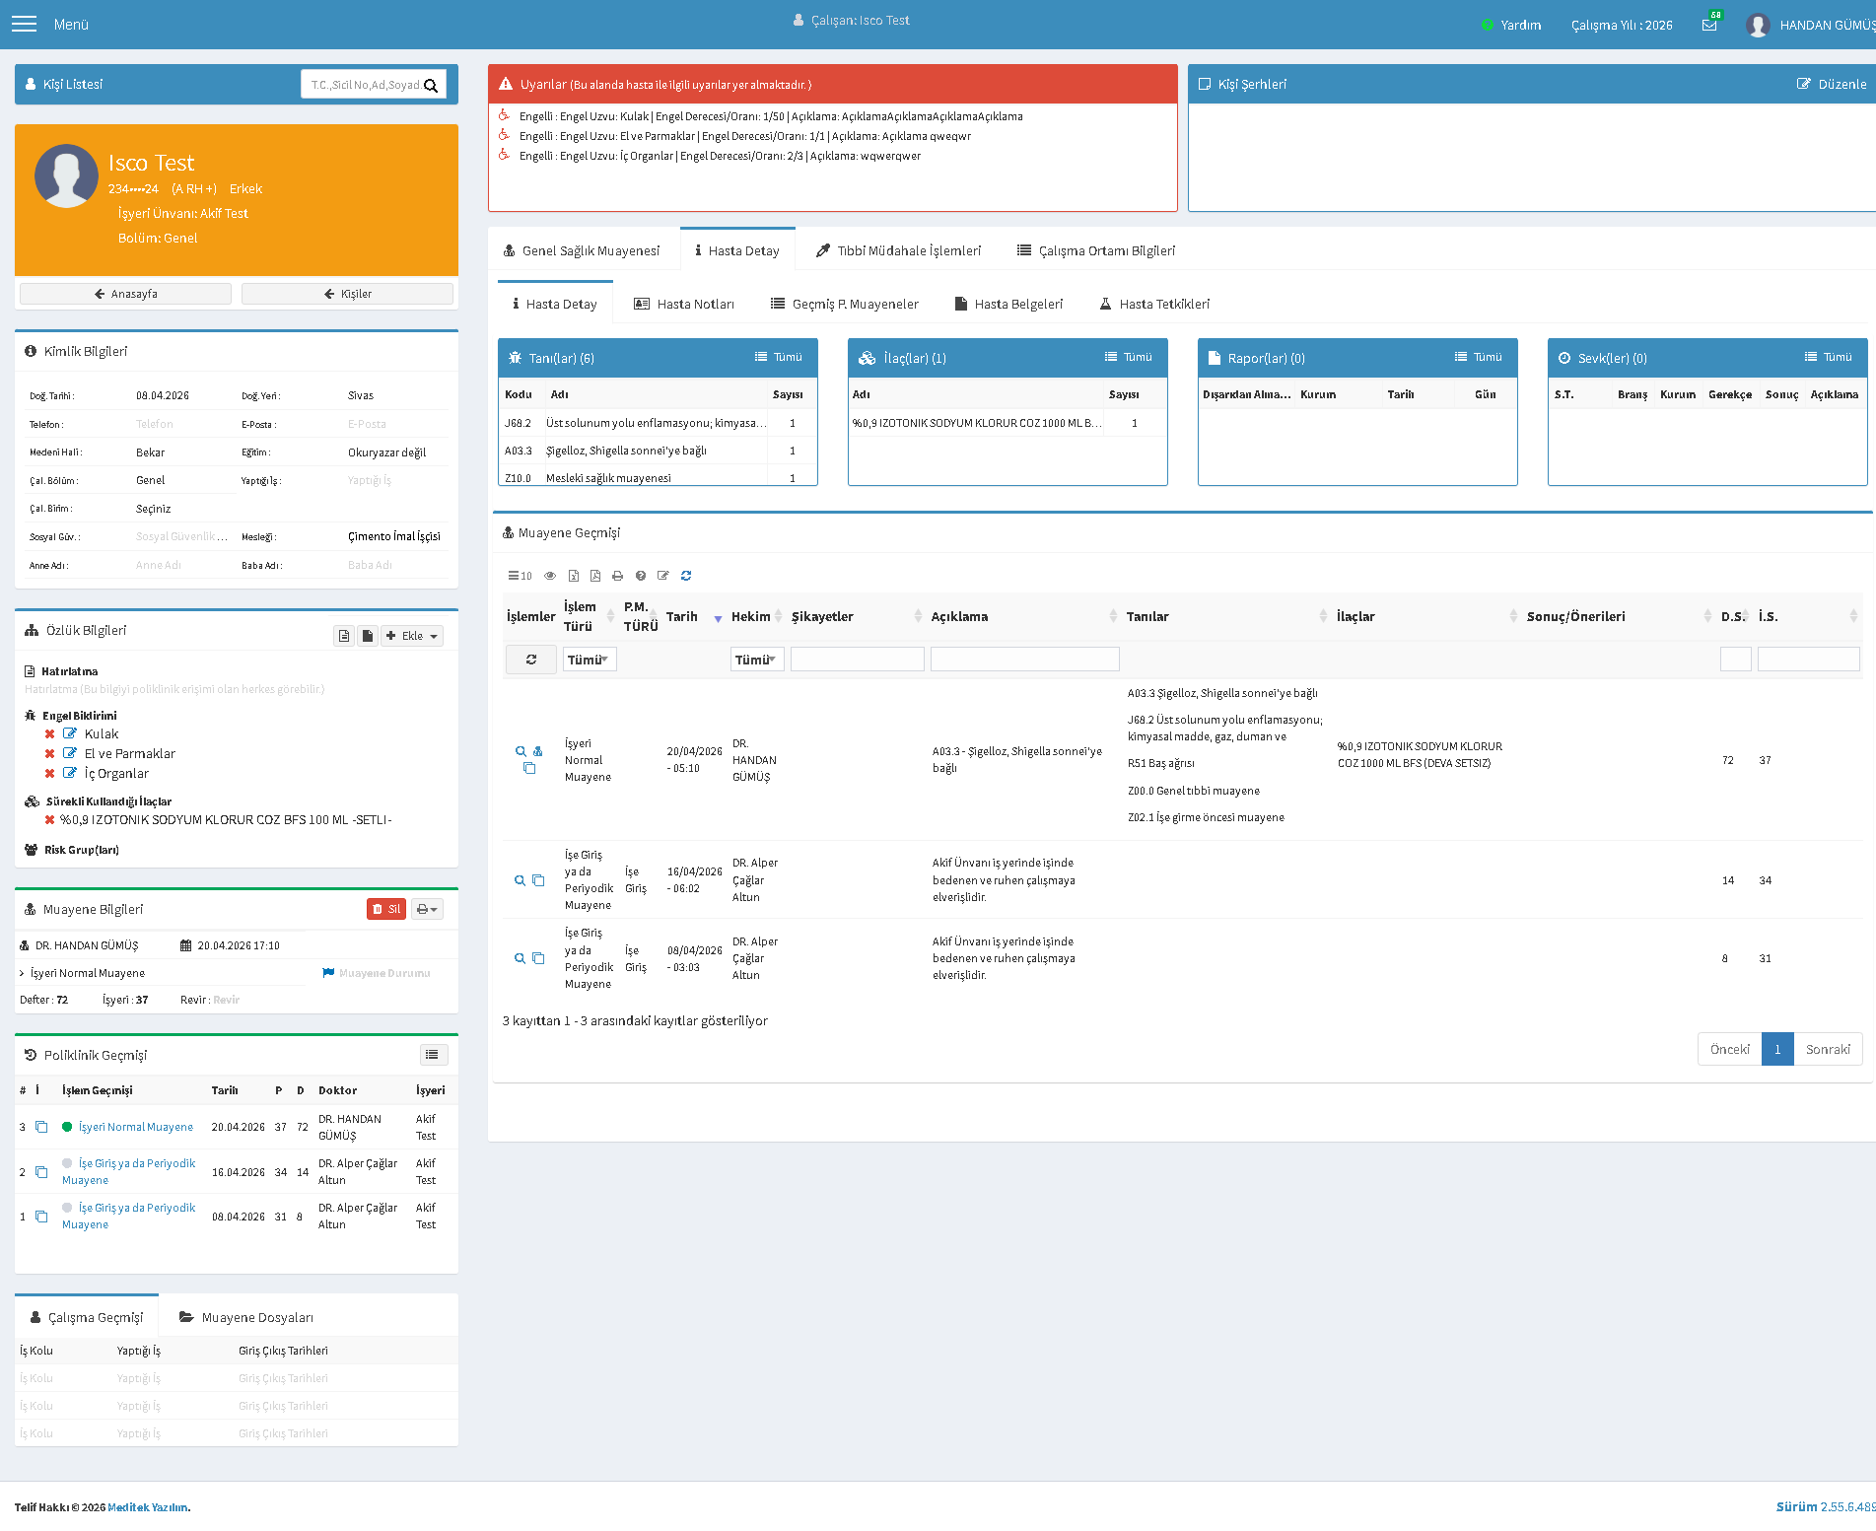
Task: Open the Hekim Tümü filter dropdown
Action: 757,660
